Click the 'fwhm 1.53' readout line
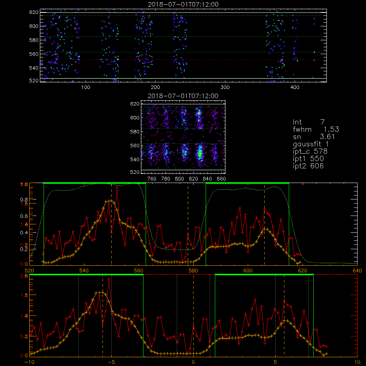366x366 pixels. point(316,129)
